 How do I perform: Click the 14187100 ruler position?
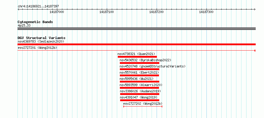point(106,12)
